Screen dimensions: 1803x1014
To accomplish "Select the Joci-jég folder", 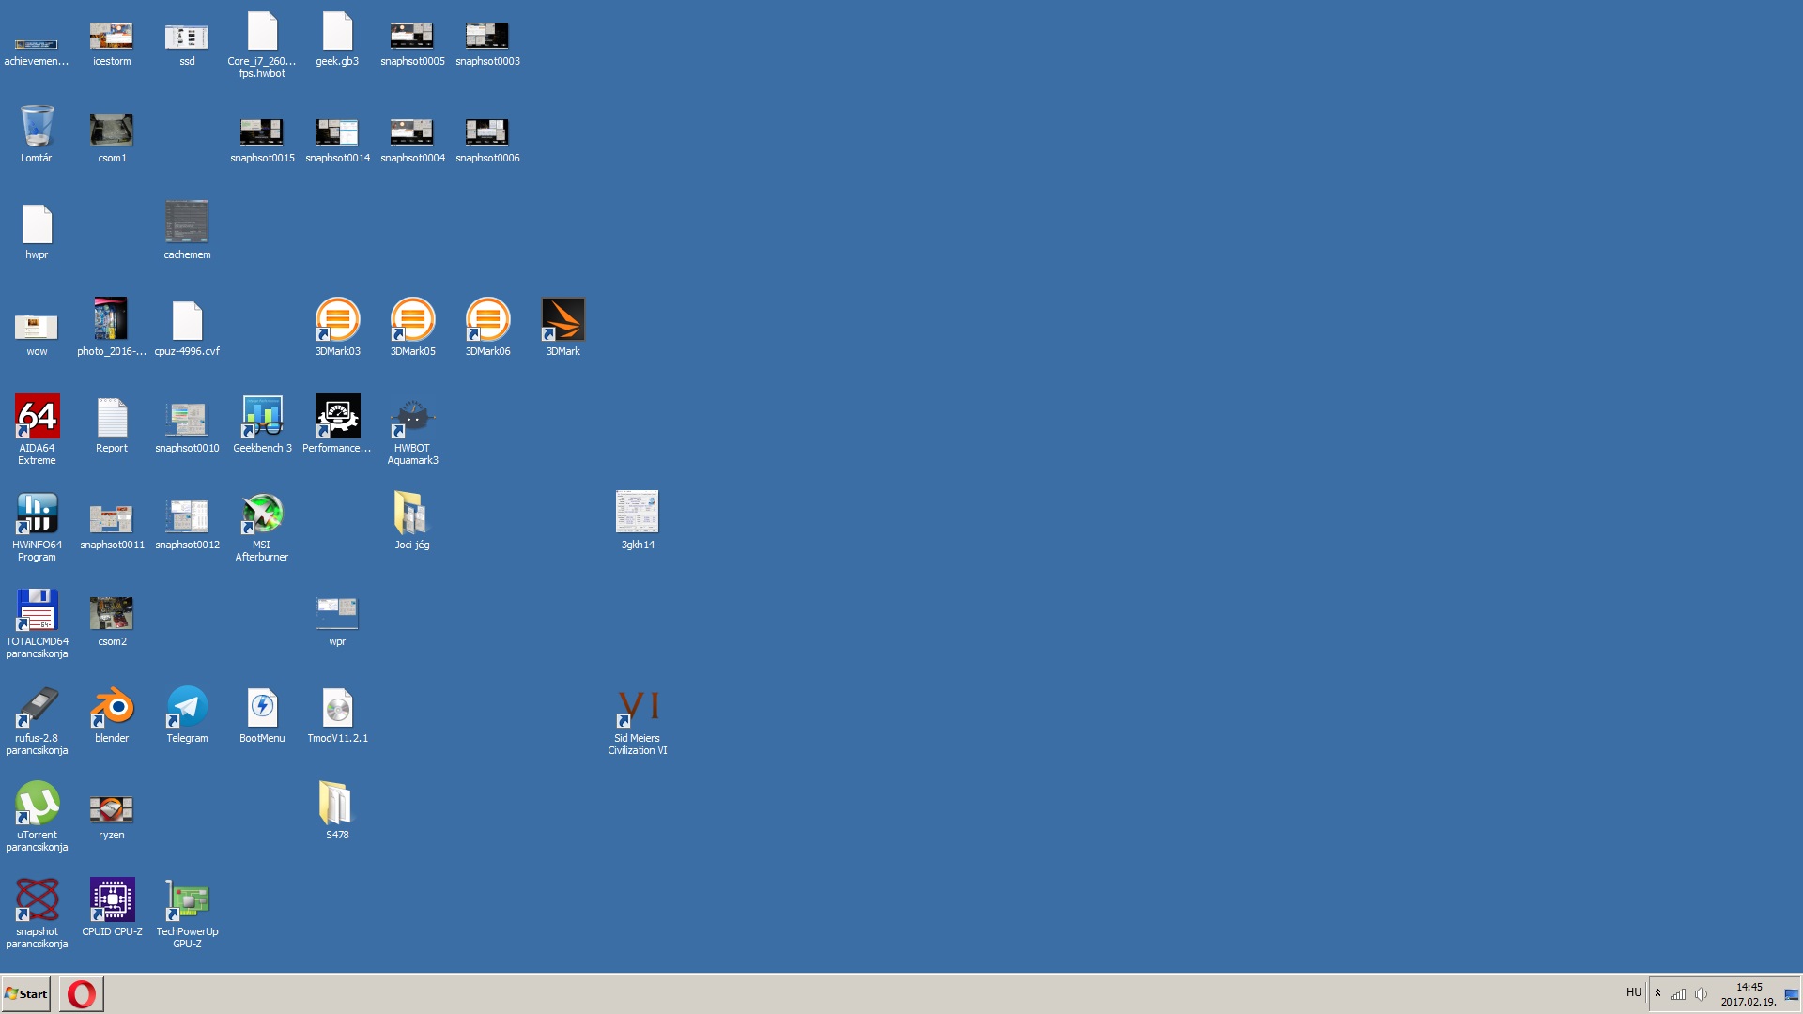I will tap(412, 514).
